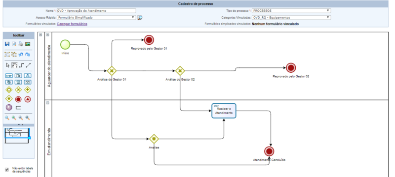The width and height of the screenshot is (395, 177).
Task: Pick the STEP task shape in the toolbar
Action: pos(9,75)
